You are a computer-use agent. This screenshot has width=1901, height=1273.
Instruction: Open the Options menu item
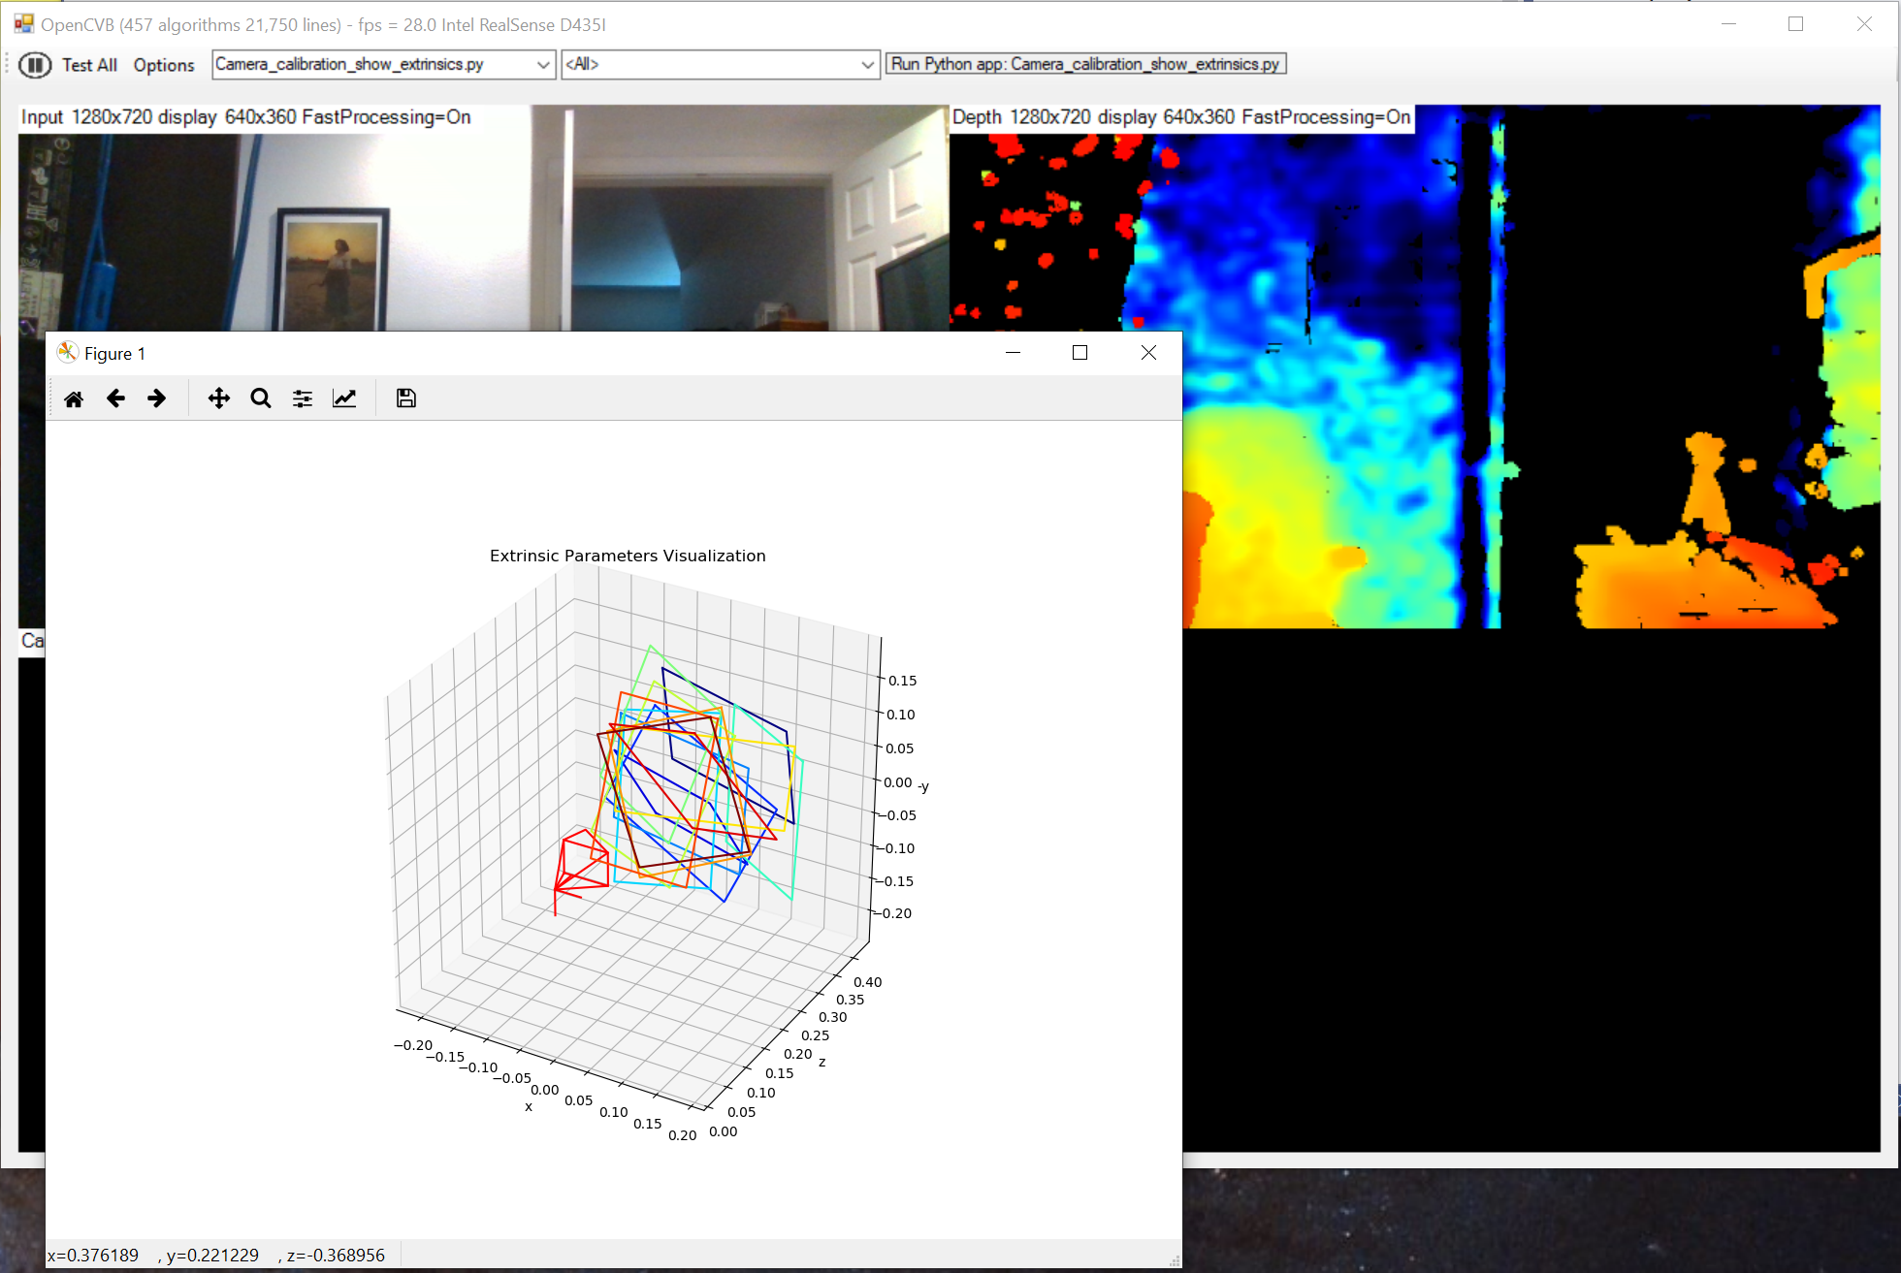(164, 65)
